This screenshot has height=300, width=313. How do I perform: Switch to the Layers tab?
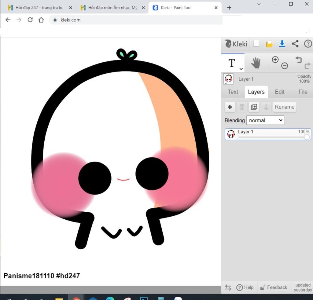click(256, 92)
